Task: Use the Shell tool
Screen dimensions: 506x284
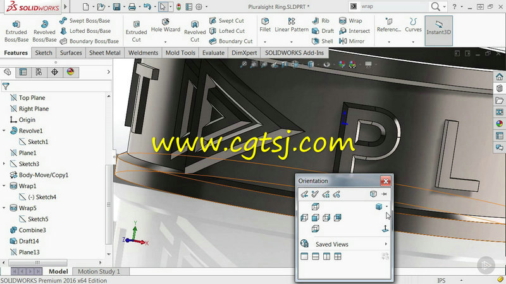Action: point(322,41)
